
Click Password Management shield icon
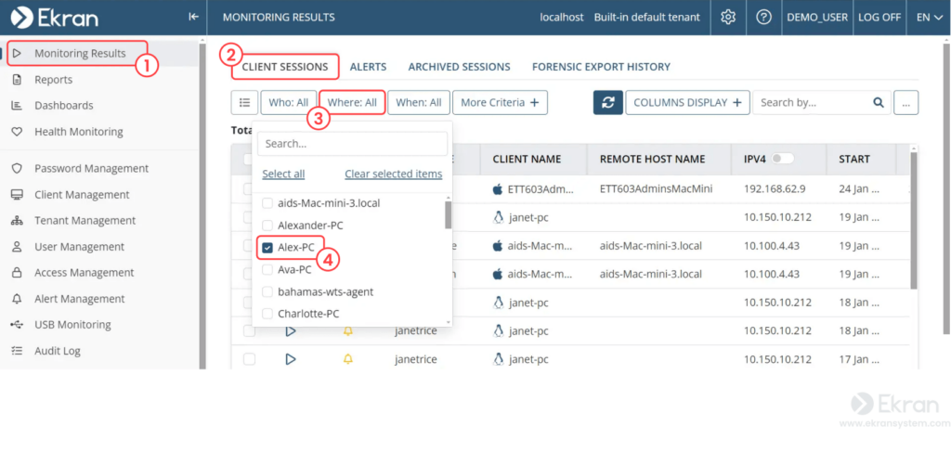(x=17, y=168)
